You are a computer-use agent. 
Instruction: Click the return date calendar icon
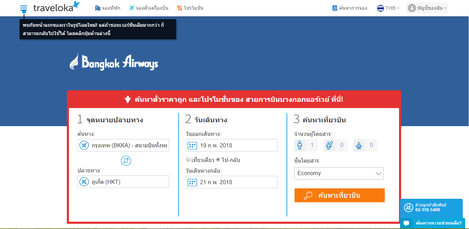click(x=192, y=182)
